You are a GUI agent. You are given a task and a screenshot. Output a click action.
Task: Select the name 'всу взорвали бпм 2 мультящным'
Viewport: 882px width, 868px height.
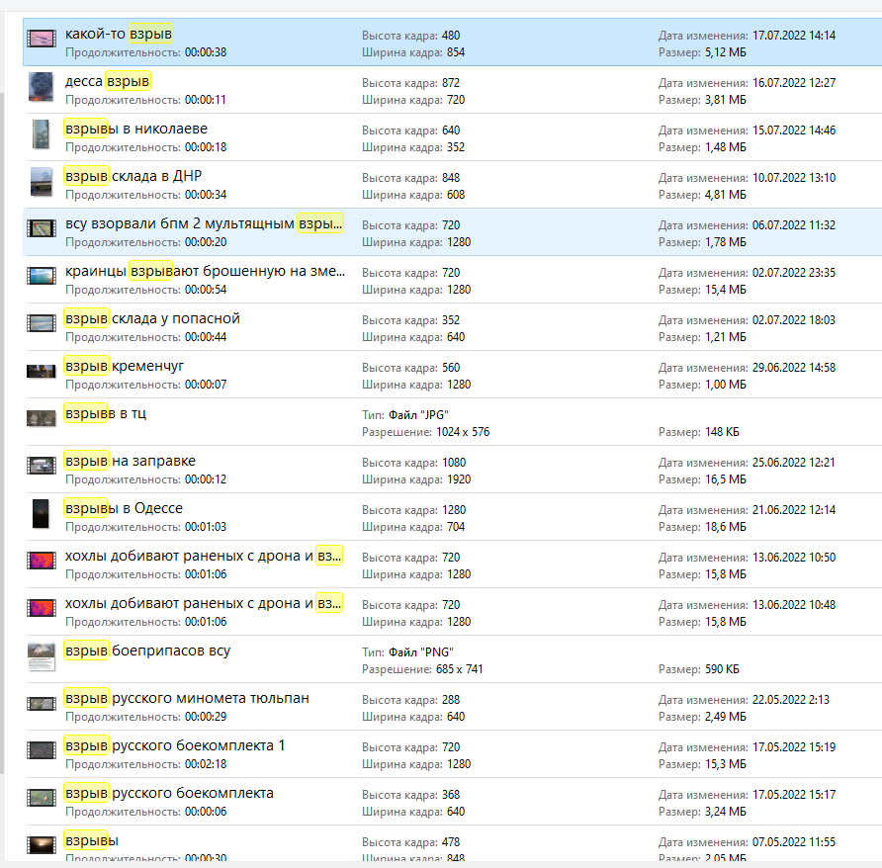[179, 223]
